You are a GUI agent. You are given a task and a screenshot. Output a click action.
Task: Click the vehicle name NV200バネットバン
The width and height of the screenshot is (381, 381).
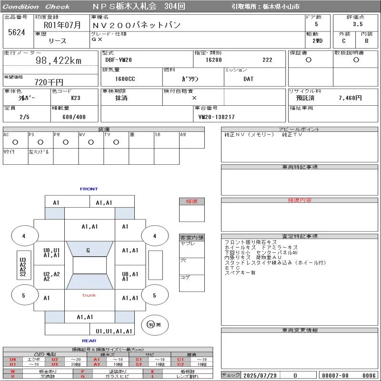click(x=136, y=25)
